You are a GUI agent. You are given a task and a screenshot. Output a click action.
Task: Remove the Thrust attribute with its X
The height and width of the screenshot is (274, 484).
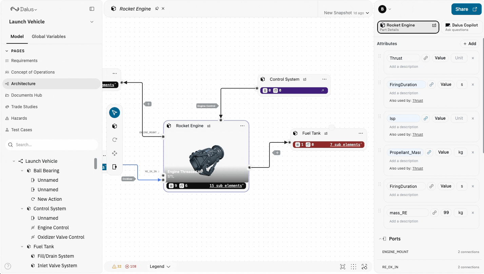tap(473, 58)
